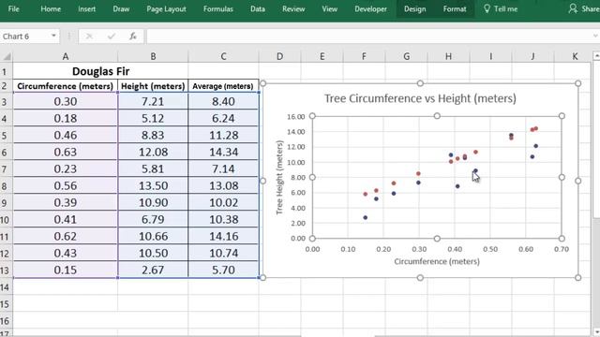The image size is (600, 337).
Task: Click the chart's top-right corner resize handle
Action: 577,83
